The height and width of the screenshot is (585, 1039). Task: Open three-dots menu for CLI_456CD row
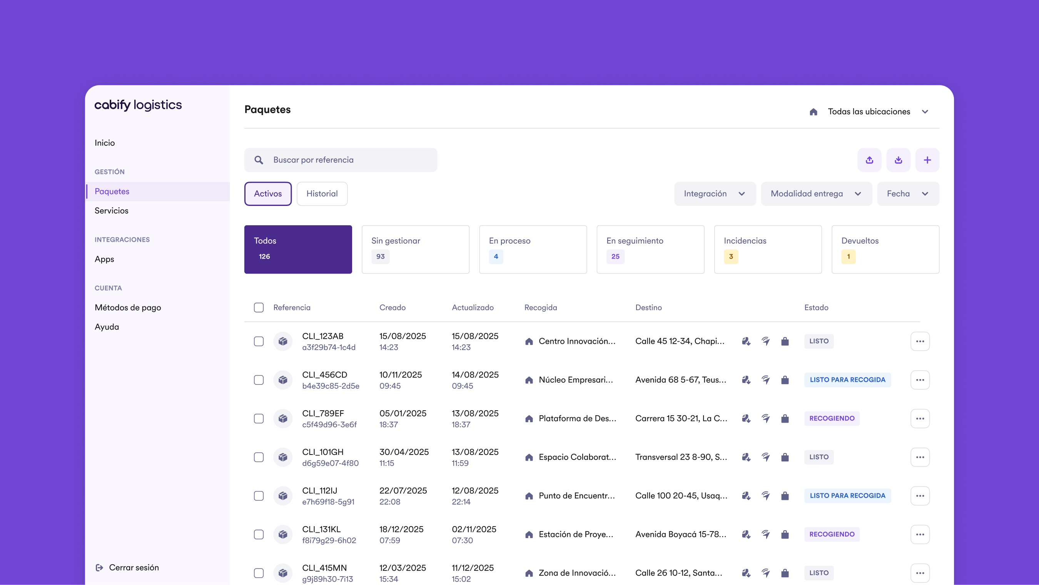920,380
